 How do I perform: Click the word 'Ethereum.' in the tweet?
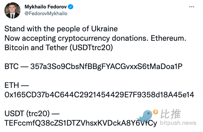point(168,38)
